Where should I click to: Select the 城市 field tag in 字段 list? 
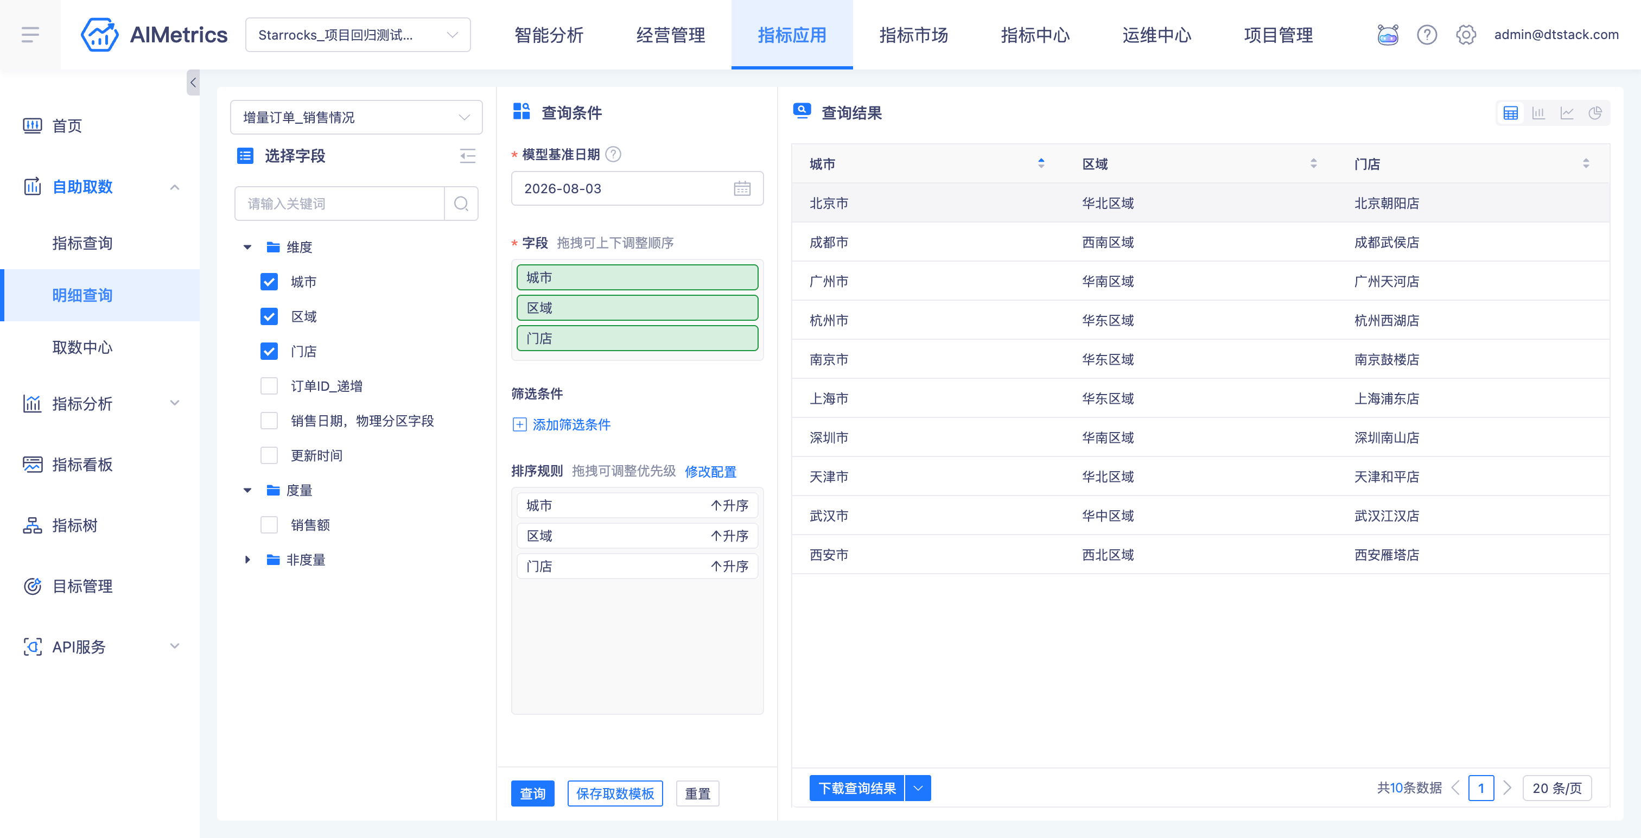(x=637, y=277)
